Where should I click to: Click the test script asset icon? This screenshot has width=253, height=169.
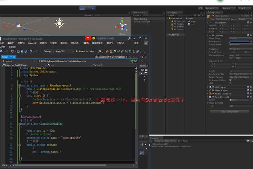(189, 24)
